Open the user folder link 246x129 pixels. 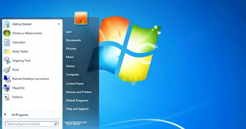tap(69, 32)
